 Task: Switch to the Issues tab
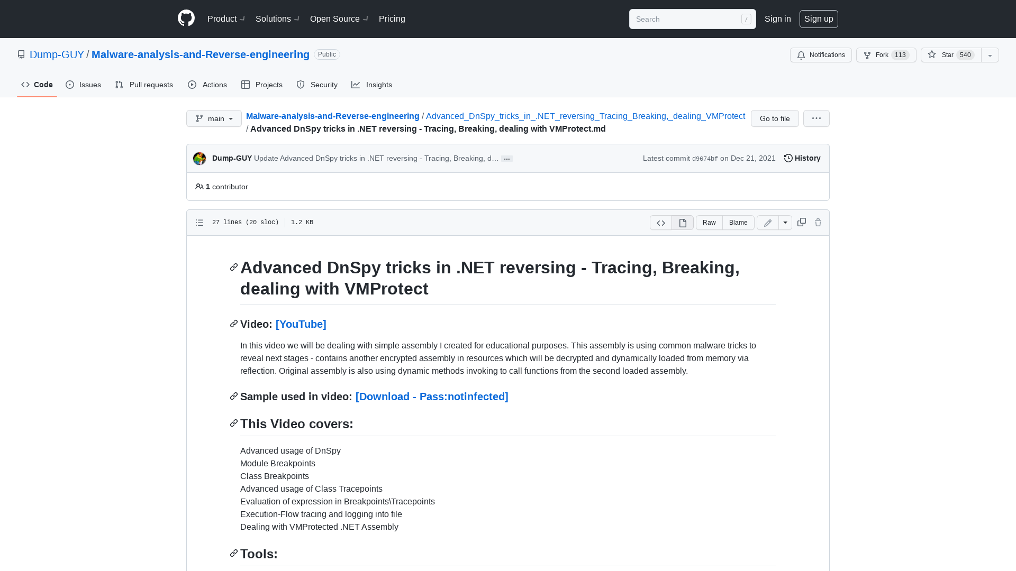click(x=84, y=85)
